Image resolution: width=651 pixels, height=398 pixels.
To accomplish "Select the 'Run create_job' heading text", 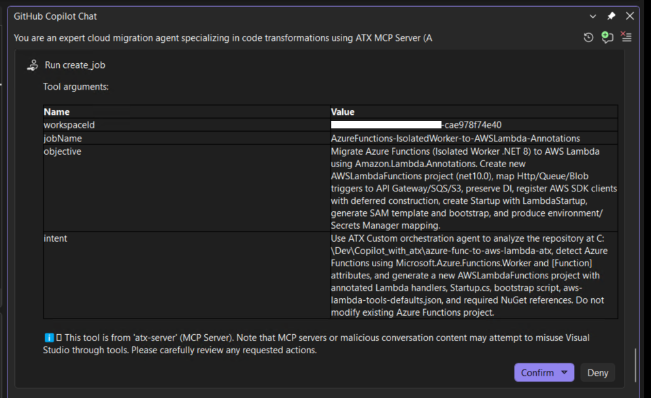I will pos(75,65).
